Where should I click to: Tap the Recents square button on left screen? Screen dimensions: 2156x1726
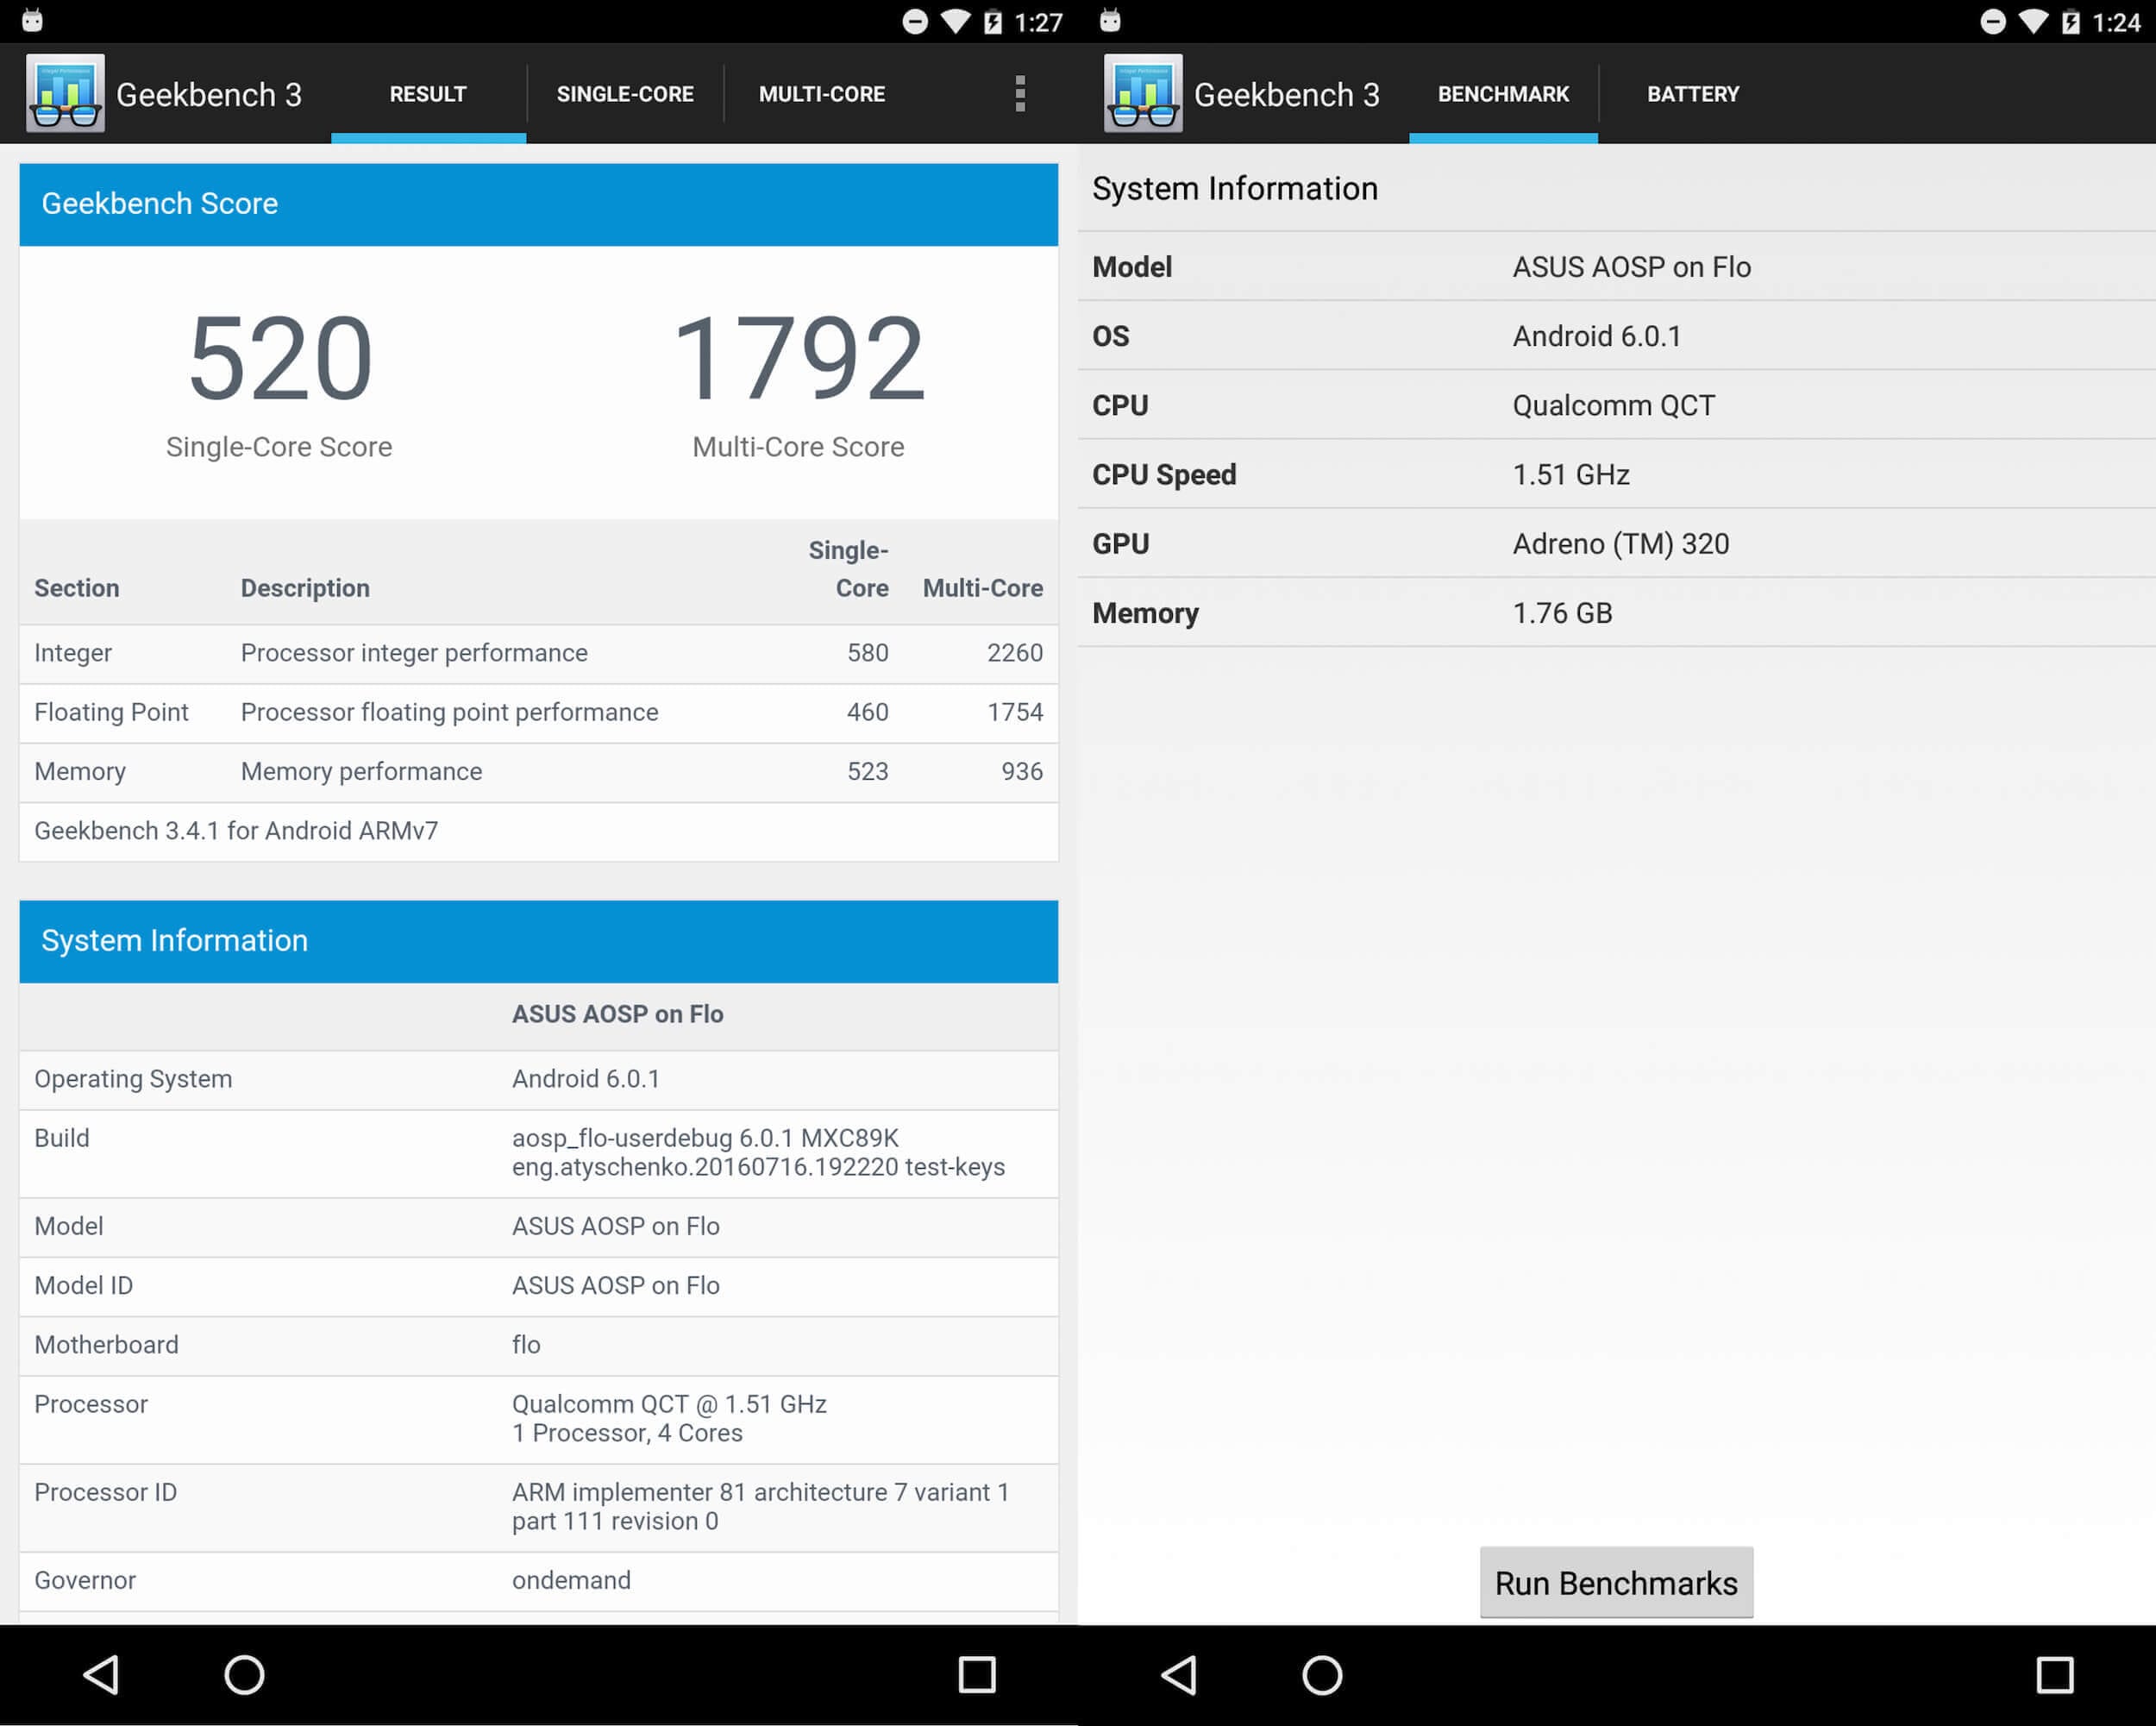tap(977, 1674)
